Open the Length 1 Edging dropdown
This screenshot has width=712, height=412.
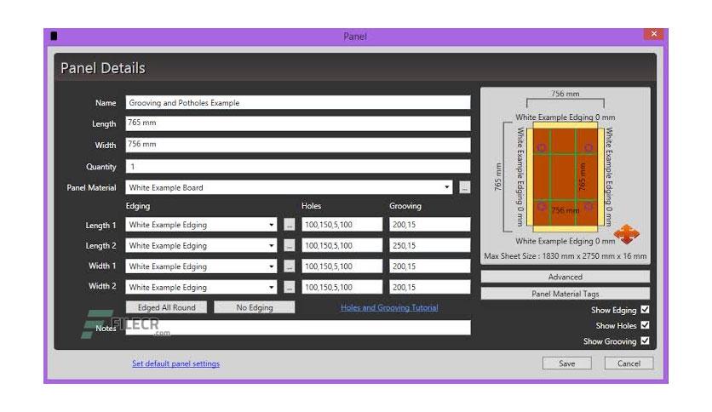pos(272,226)
